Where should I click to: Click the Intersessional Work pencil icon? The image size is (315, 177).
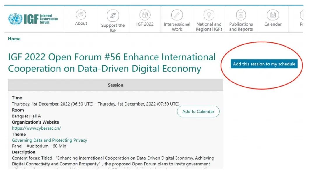(x=177, y=15)
